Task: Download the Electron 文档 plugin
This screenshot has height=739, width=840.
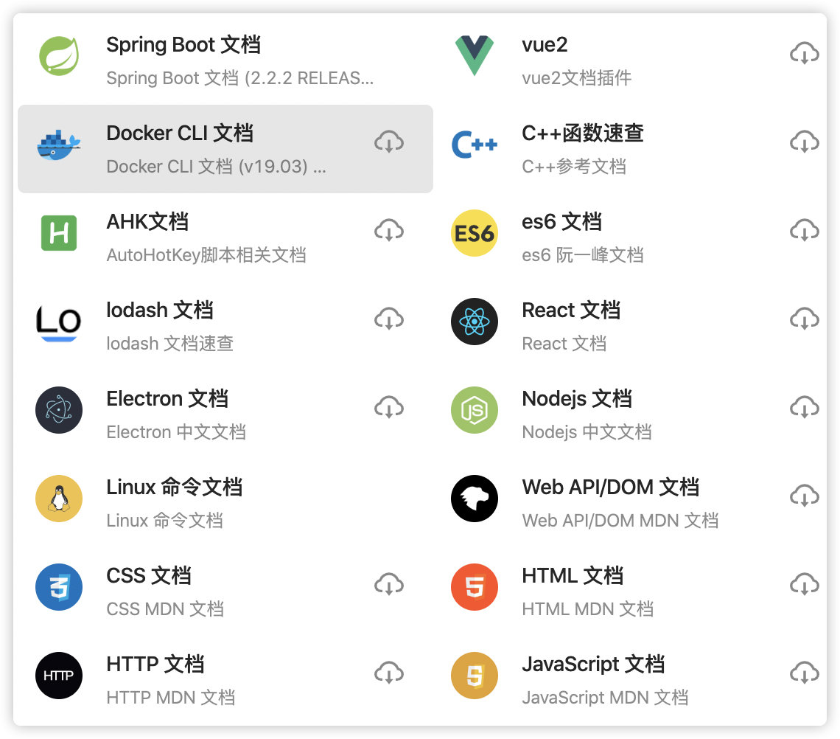Action: coord(389,407)
